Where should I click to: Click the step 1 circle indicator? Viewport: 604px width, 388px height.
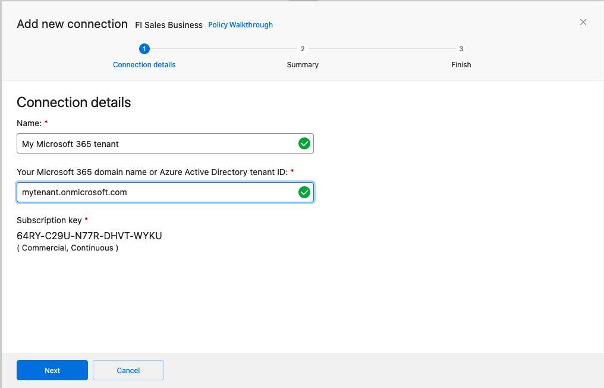click(x=144, y=49)
